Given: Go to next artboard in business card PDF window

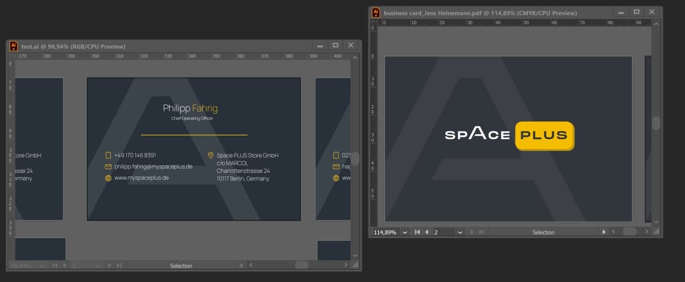Looking at the screenshot, I should coord(471,232).
